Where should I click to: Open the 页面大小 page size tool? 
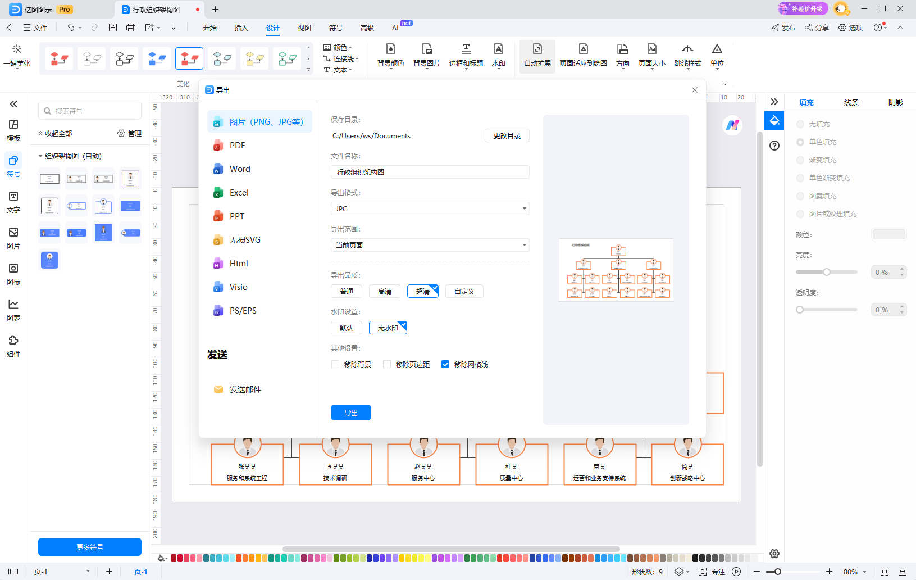point(652,55)
